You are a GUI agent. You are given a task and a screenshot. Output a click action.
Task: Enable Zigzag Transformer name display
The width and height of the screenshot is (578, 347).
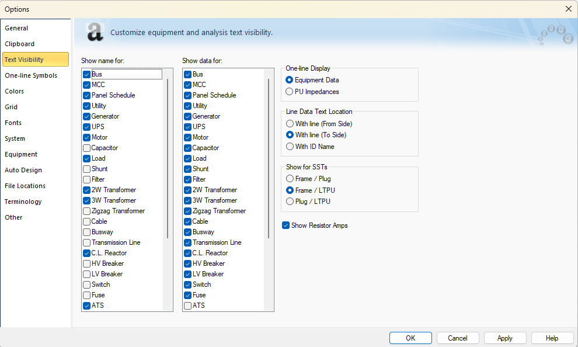click(x=86, y=211)
